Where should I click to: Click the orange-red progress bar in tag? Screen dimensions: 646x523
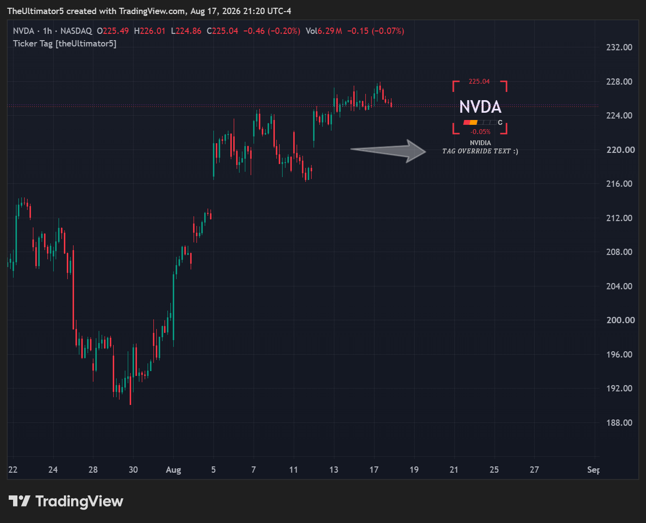(x=479, y=122)
